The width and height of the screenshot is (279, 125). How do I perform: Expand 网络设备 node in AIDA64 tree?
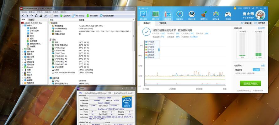tap(23, 65)
